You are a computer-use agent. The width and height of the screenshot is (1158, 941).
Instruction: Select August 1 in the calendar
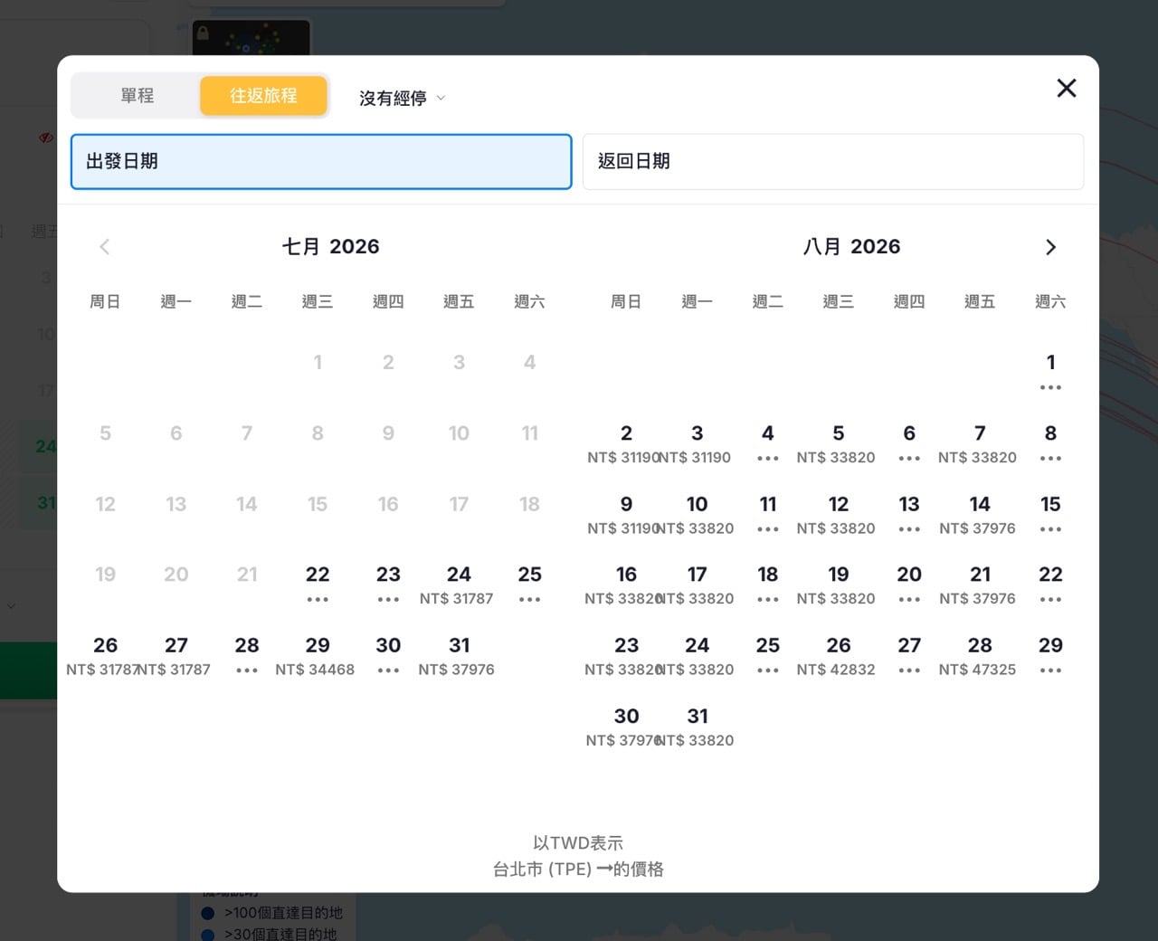point(1050,372)
